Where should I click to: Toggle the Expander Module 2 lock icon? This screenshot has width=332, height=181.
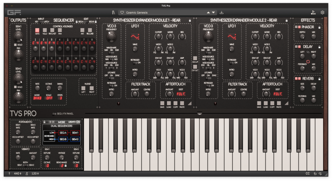pos(287,20)
